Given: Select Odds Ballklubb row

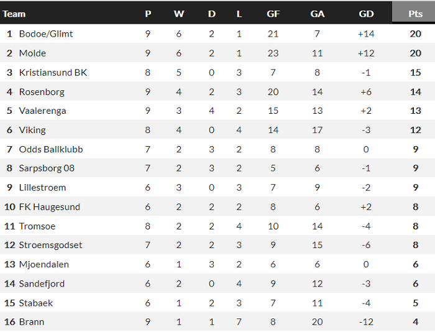Looking at the screenshot, I should 51,149.
